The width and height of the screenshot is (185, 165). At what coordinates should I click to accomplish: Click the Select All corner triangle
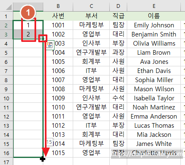click(9, 7)
